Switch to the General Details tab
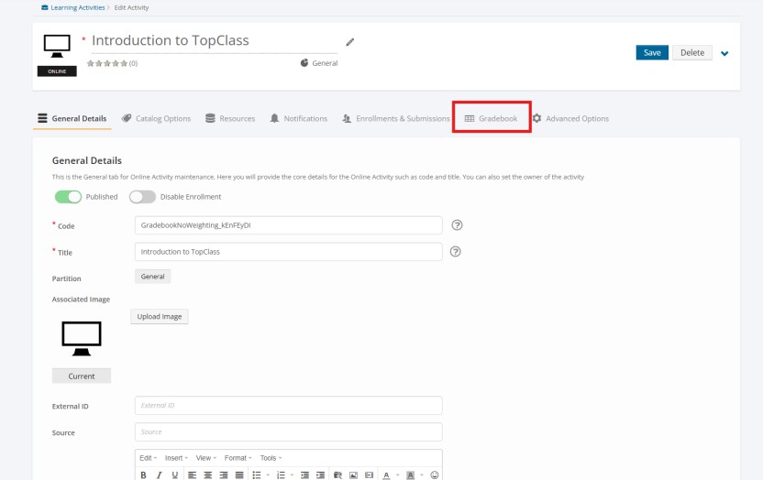 point(72,118)
